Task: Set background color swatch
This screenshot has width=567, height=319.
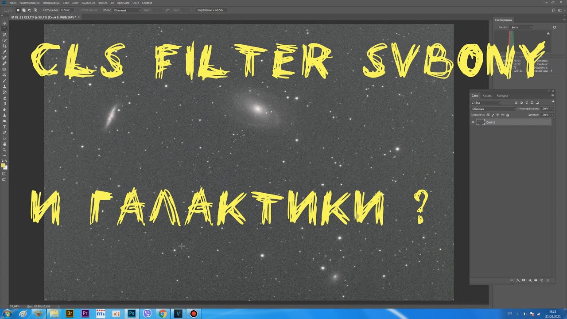Action: [6, 168]
